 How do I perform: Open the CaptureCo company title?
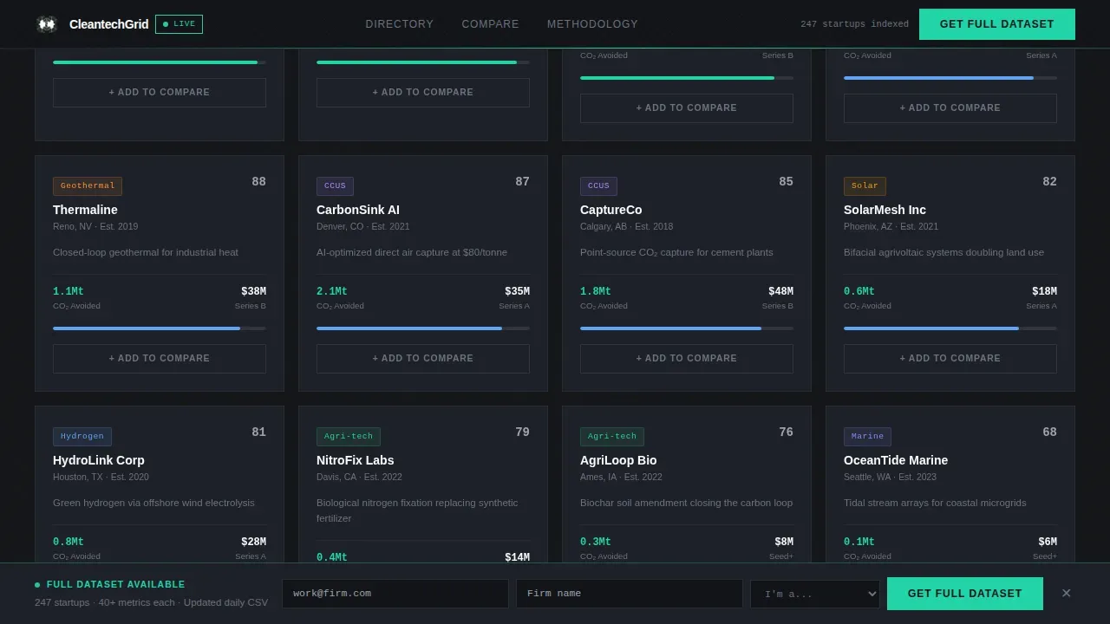tap(611, 210)
